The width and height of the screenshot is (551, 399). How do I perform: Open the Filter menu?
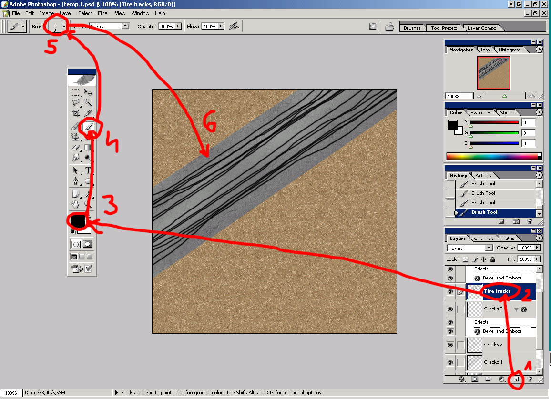pyautogui.click(x=103, y=13)
